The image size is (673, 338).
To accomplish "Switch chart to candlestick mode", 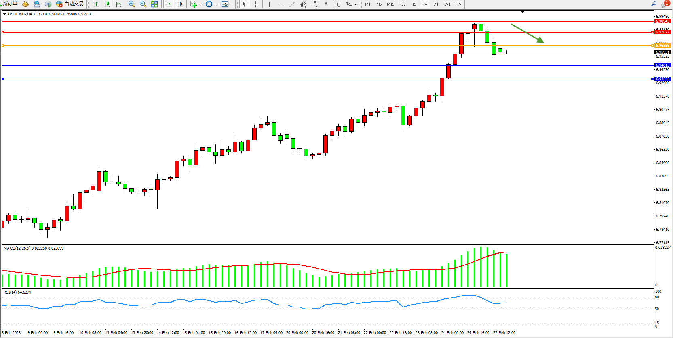I will tap(107, 4).
